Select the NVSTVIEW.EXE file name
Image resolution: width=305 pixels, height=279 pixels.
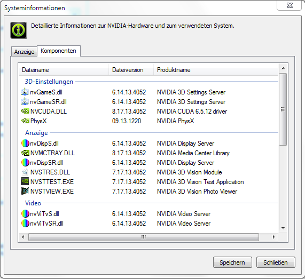(52, 192)
